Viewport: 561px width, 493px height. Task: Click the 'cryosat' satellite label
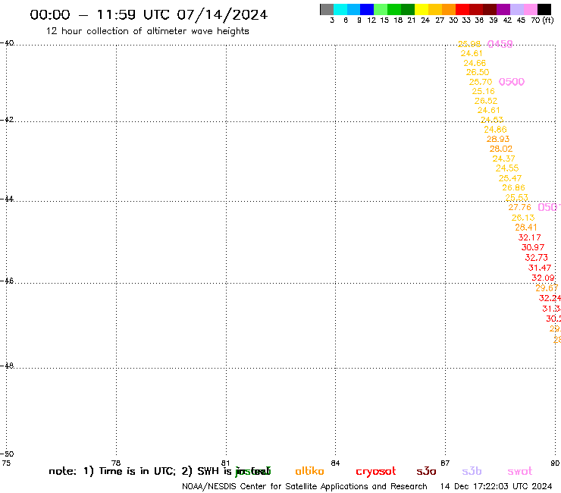(376, 472)
